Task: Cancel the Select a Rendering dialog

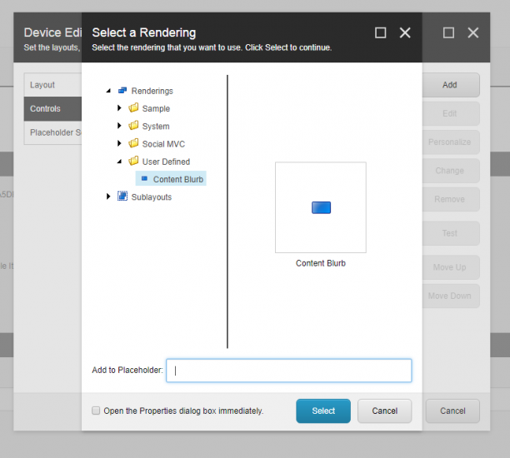Action: click(x=384, y=411)
